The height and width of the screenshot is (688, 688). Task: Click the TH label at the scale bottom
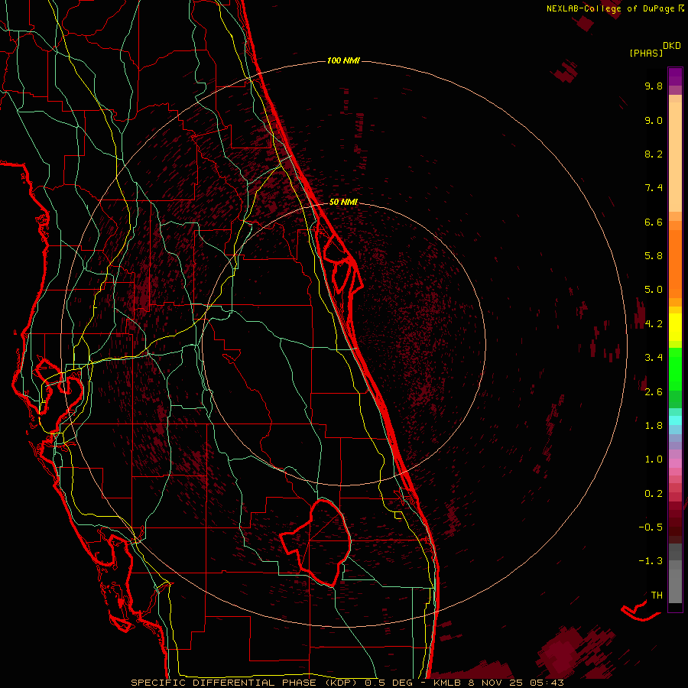657,596
